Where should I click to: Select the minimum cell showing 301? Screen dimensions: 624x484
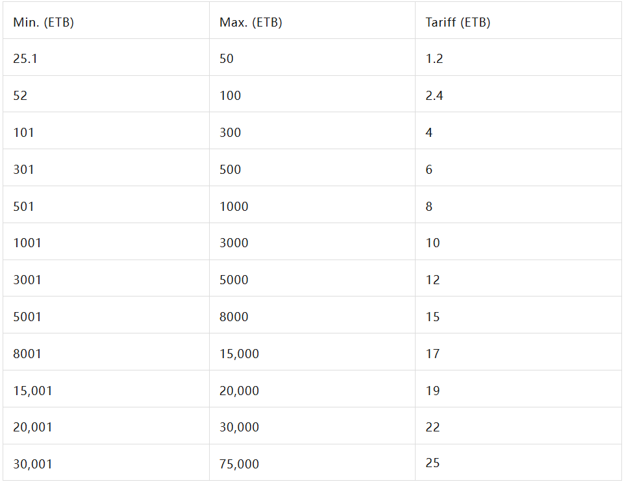point(23,169)
